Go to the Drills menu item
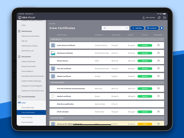This screenshot has width=184, height=138. (23, 25)
